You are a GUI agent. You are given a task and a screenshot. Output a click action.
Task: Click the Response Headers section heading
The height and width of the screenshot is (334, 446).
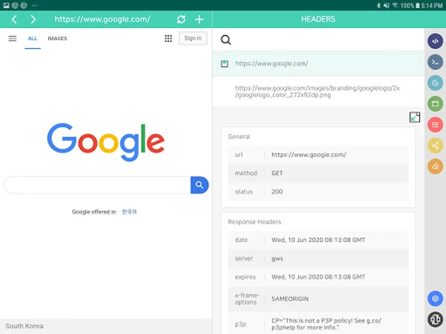pyautogui.click(x=255, y=222)
